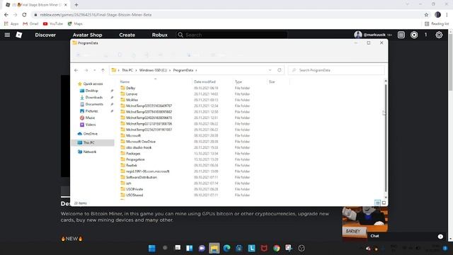
Task: Reload the Chrome page
Action: (24, 15)
